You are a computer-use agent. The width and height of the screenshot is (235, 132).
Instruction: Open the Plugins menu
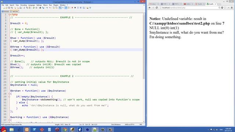(56, 5)
